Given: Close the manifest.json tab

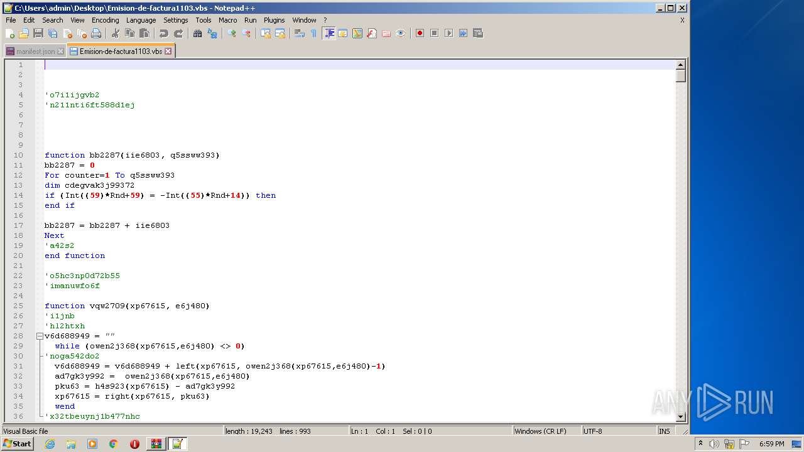Looking at the screenshot, I should coord(60,51).
